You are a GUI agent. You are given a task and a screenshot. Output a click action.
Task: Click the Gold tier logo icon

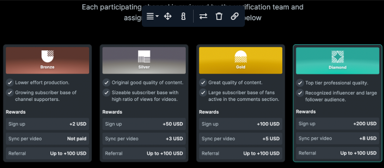point(240,56)
